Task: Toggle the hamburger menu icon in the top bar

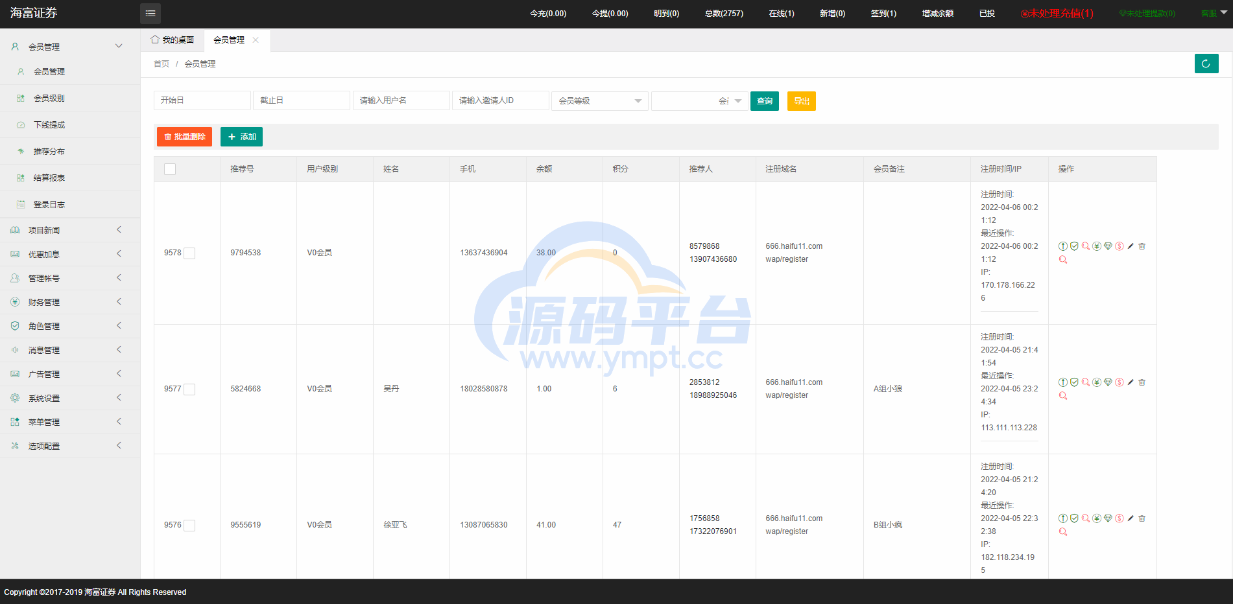Action: (150, 14)
